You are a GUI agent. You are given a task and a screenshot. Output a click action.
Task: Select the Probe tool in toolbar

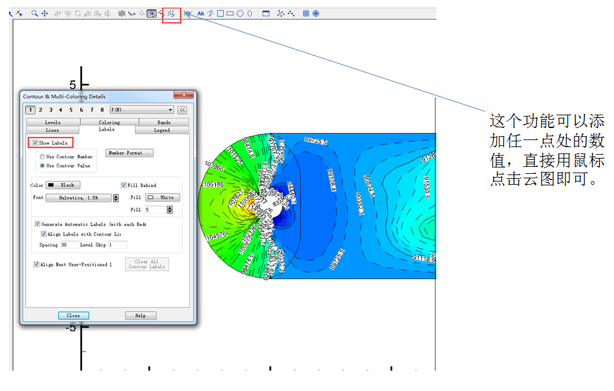(x=187, y=13)
